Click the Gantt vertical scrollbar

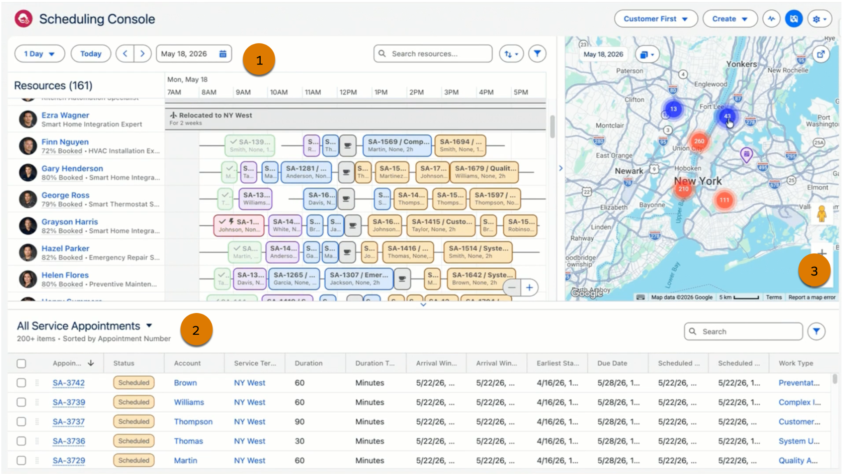click(552, 127)
